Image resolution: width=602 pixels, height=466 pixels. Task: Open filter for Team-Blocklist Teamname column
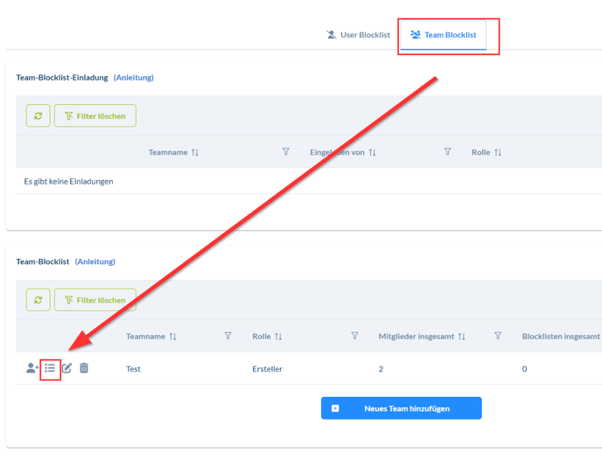click(227, 336)
